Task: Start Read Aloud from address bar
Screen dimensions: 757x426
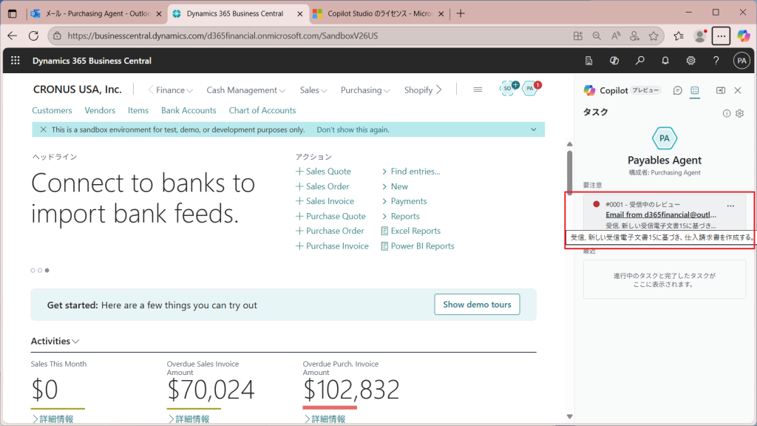Action: coord(616,35)
